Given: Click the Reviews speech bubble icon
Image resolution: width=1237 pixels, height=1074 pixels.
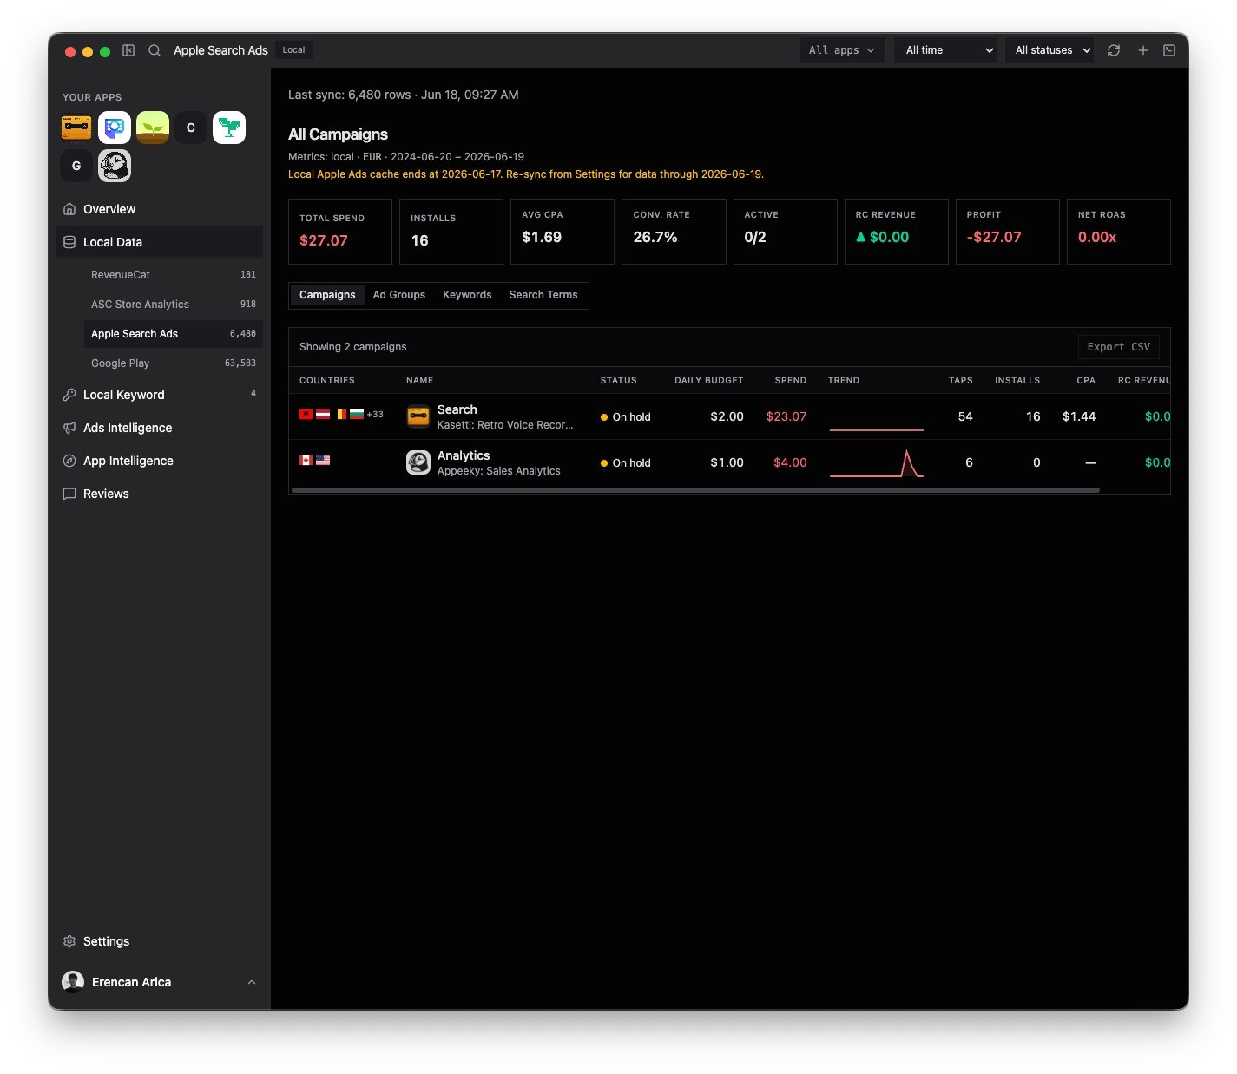Looking at the screenshot, I should (x=69, y=494).
